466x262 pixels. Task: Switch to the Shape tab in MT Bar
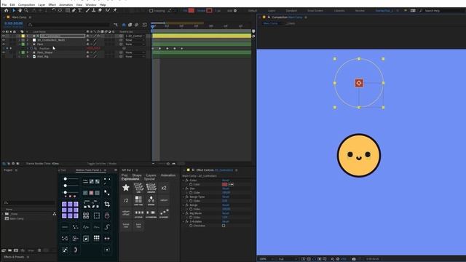coord(137,175)
